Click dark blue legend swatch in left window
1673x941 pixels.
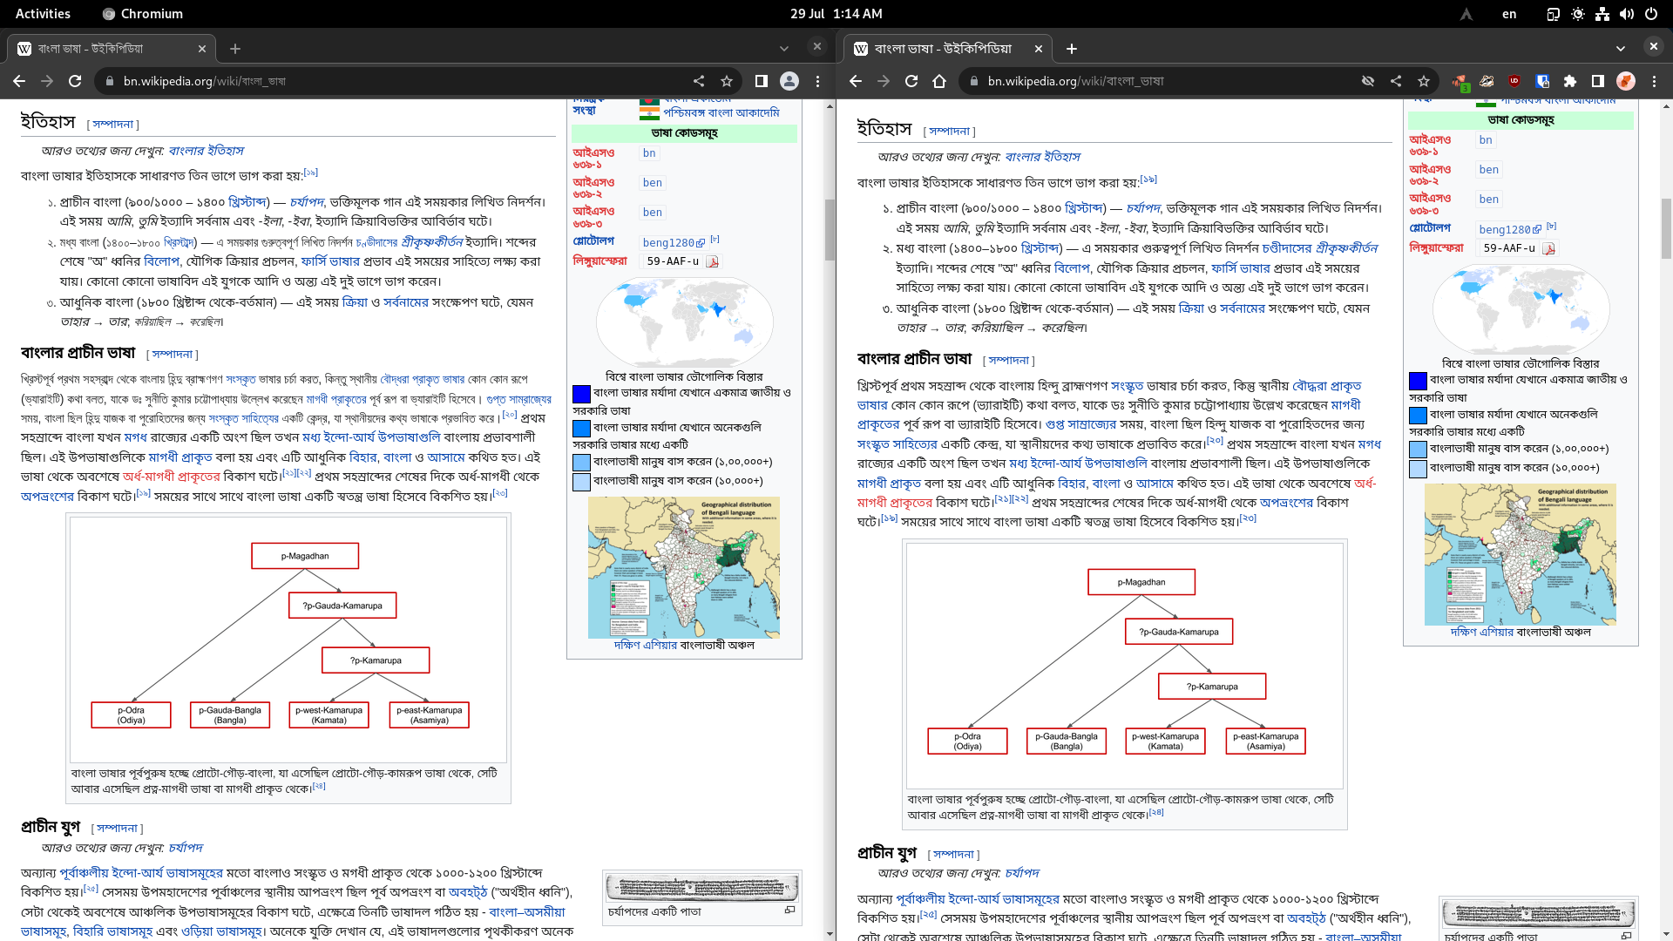coord(581,394)
